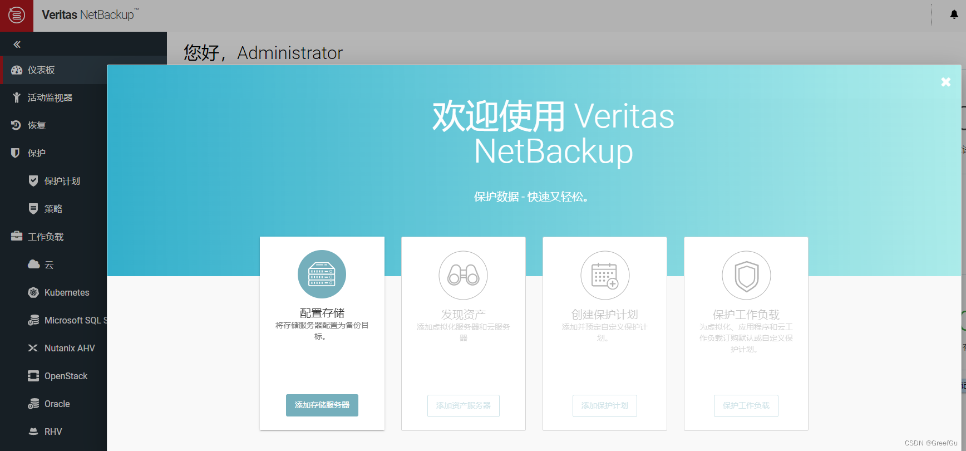This screenshot has width=966, height=451.
Task: Collapse the sidebar using the « arrow
Action: click(x=17, y=45)
